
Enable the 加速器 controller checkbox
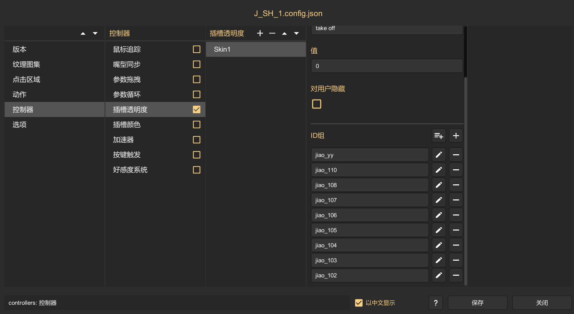tap(197, 140)
